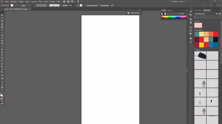Select the Zoom tool
Viewport: 222px width, 124px height.
pyautogui.click(x=2, y=90)
